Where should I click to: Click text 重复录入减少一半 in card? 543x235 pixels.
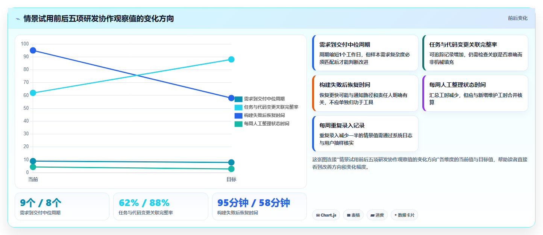click(x=340, y=136)
